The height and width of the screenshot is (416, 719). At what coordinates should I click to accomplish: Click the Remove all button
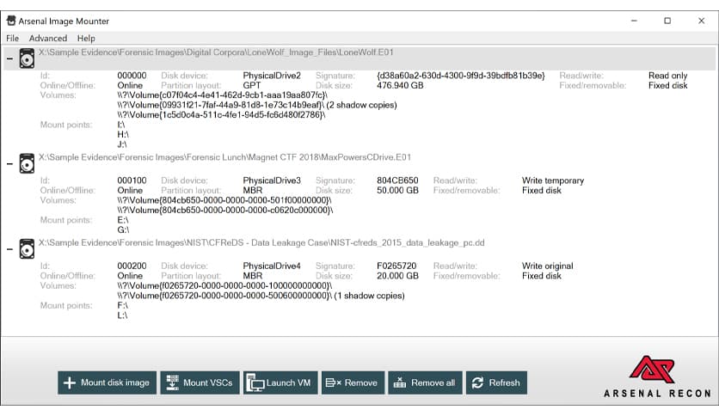tap(425, 382)
